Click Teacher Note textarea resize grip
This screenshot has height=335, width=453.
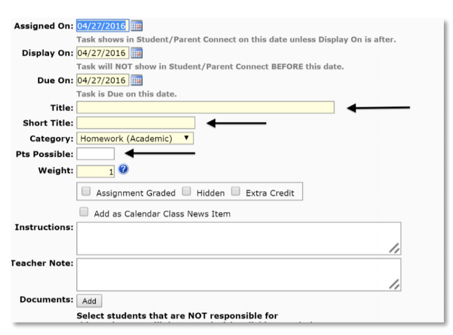coord(394,284)
